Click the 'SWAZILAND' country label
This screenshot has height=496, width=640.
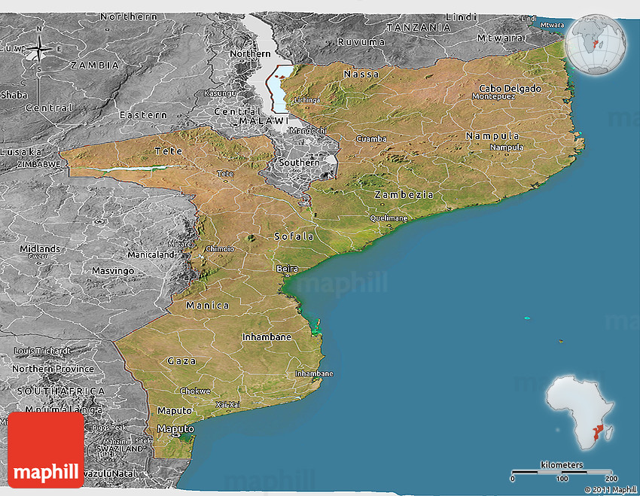pyautogui.click(x=120, y=449)
